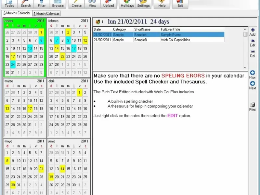The width and height of the screenshot is (260, 195).
Task: Click the marzo month title
Action: [9, 81]
